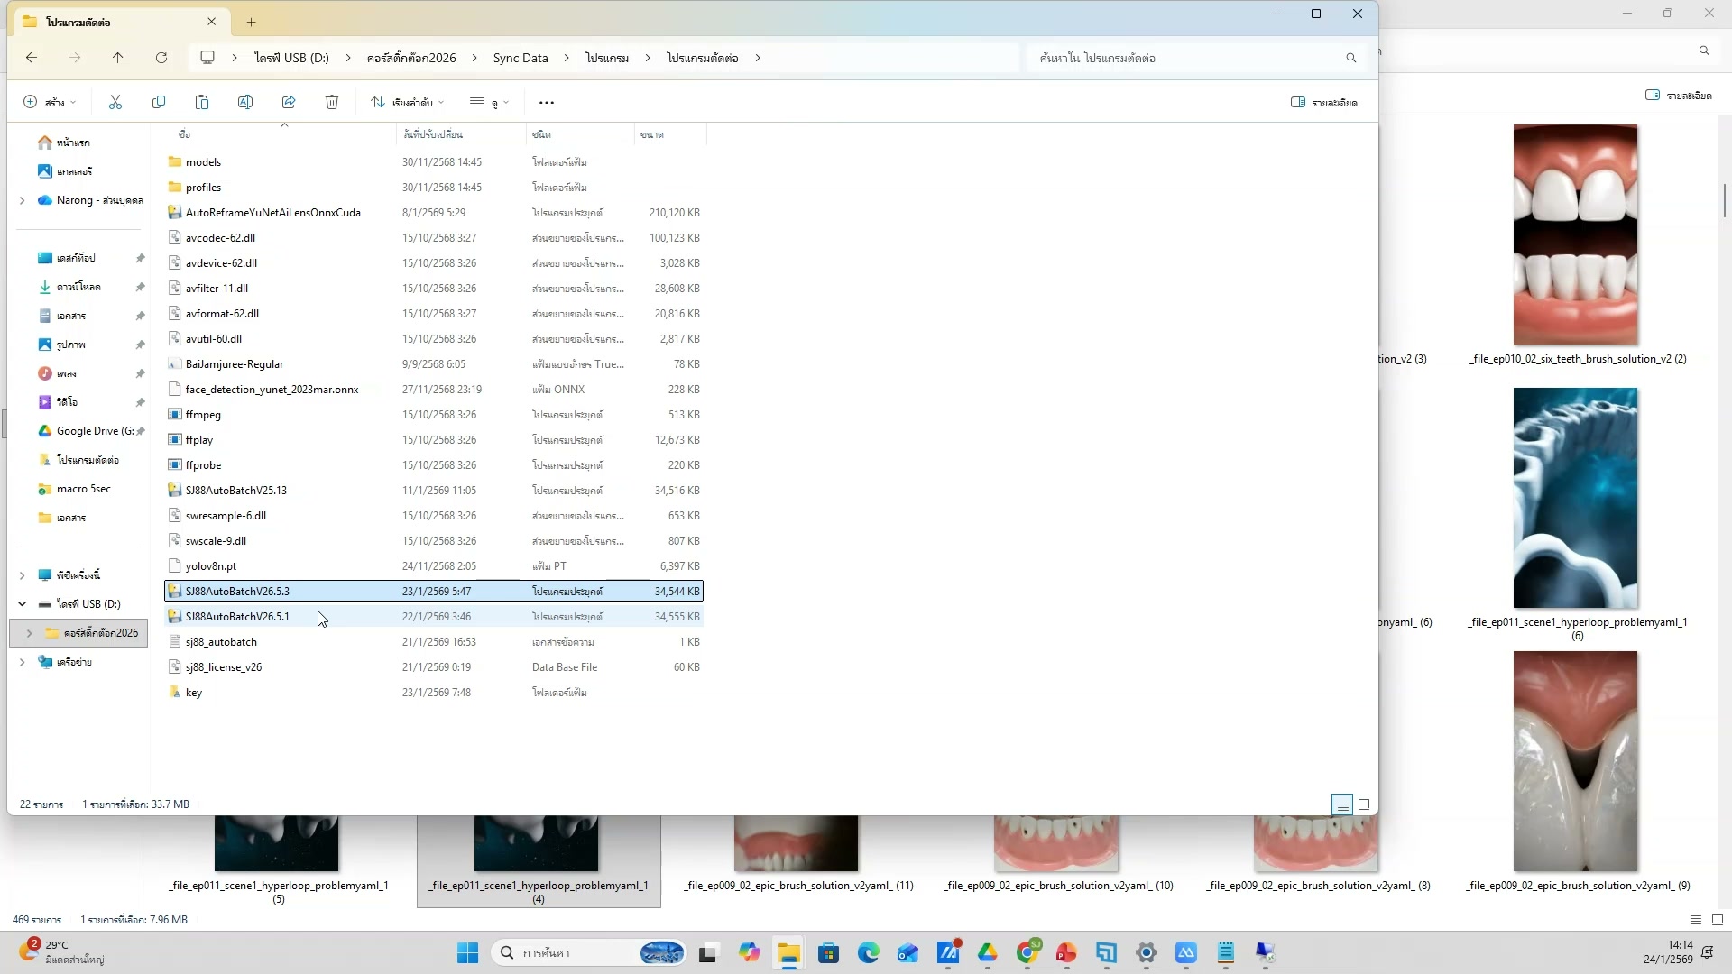Click the Cut scissors icon in toolbar

point(115,102)
